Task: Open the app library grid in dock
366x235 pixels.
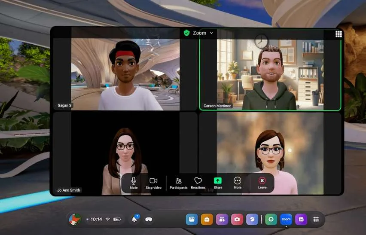Action: 316,219
